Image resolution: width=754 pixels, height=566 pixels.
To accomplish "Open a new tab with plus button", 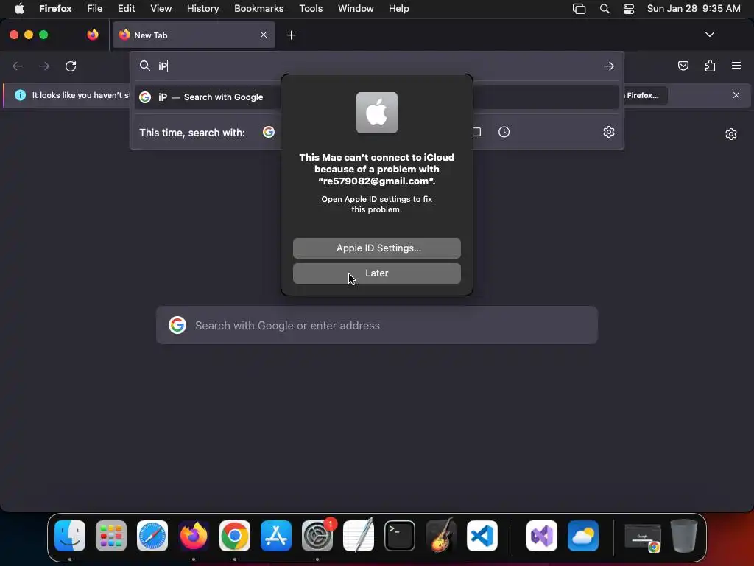I will click(x=291, y=35).
